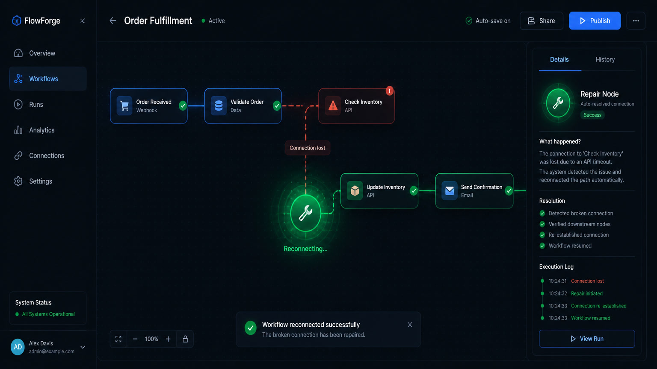657x369 pixels.
Task: Select the Order Received shopping cart icon
Action: click(124, 105)
